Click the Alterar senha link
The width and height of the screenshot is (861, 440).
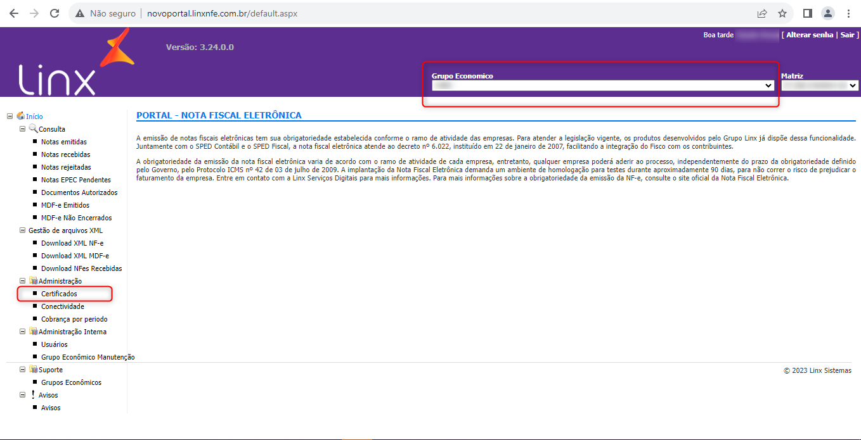click(810, 35)
